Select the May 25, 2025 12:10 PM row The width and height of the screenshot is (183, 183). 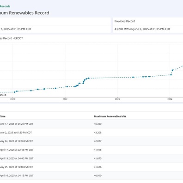(x=91, y=167)
